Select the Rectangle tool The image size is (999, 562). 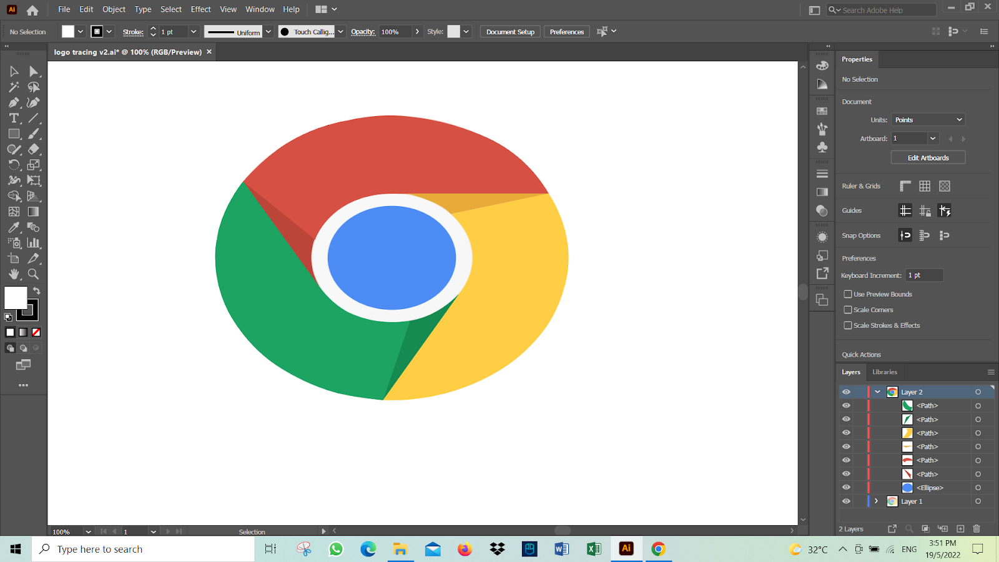point(14,134)
